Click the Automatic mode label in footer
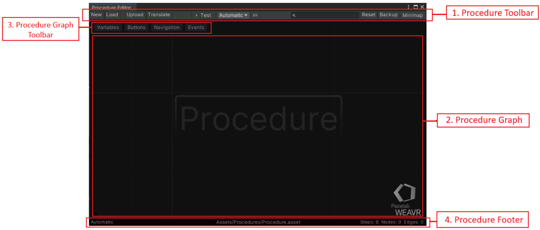The width and height of the screenshot is (540, 230). (102, 222)
